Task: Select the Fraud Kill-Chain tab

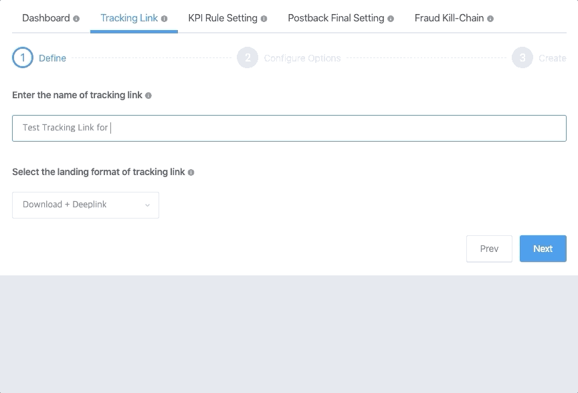Action: pos(448,18)
